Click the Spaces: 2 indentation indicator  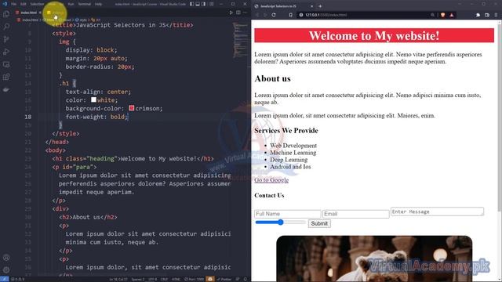[138, 279]
